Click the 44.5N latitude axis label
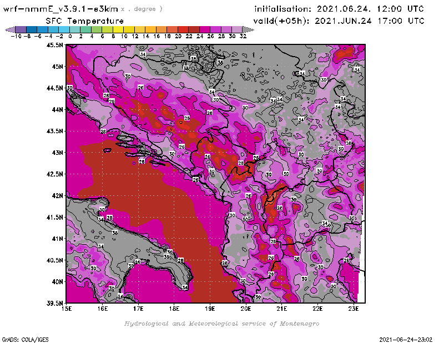The image size is (444, 343). click(x=55, y=88)
